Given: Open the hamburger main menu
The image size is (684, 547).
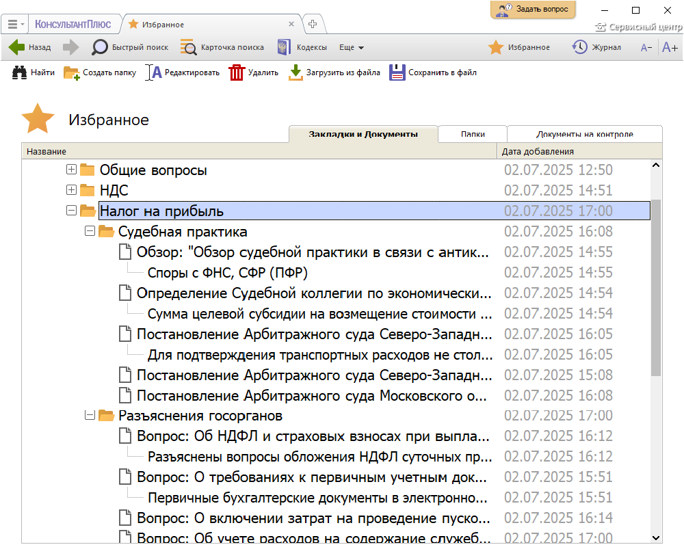Looking at the screenshot, I should point(15,25).
